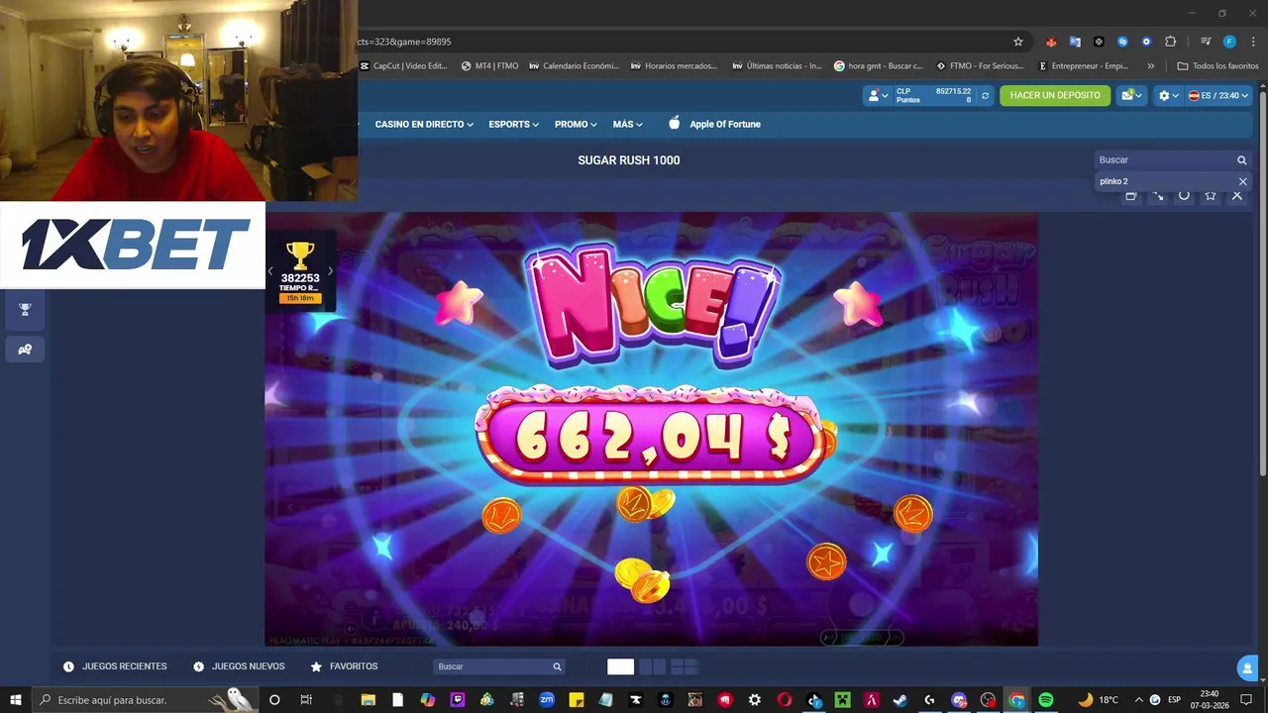Screen dimensions: 1268x713
Task: Open the hora gmt Google bookmark
Action: point(879,66)
